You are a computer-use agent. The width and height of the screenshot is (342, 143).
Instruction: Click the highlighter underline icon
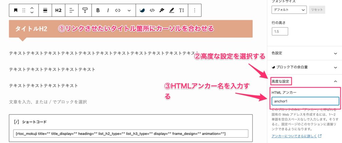pyautogui.click(x=172, y=10)
